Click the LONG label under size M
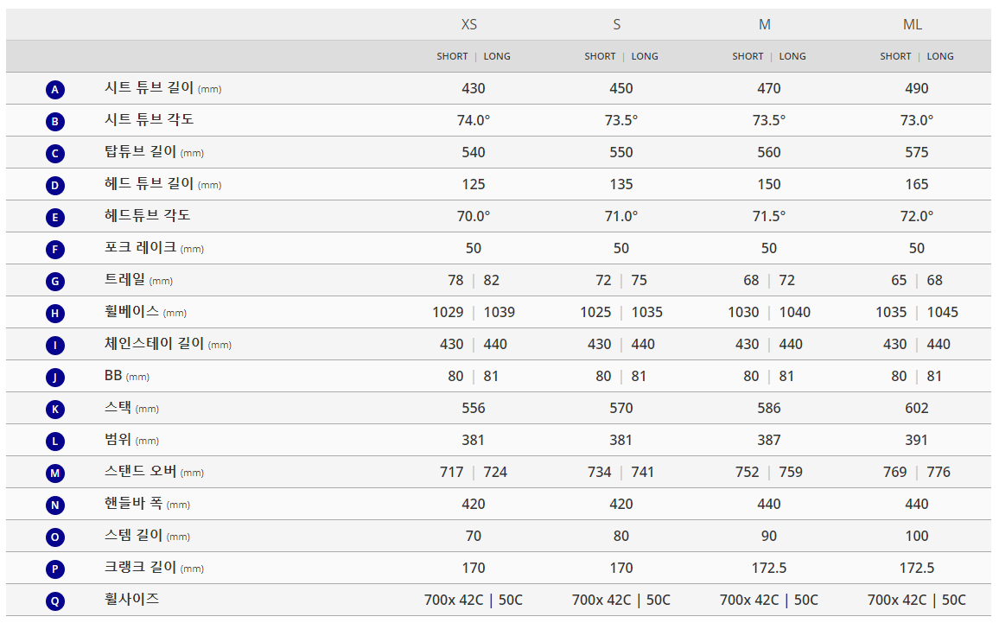Screen dimensions: 999x623 792,56
